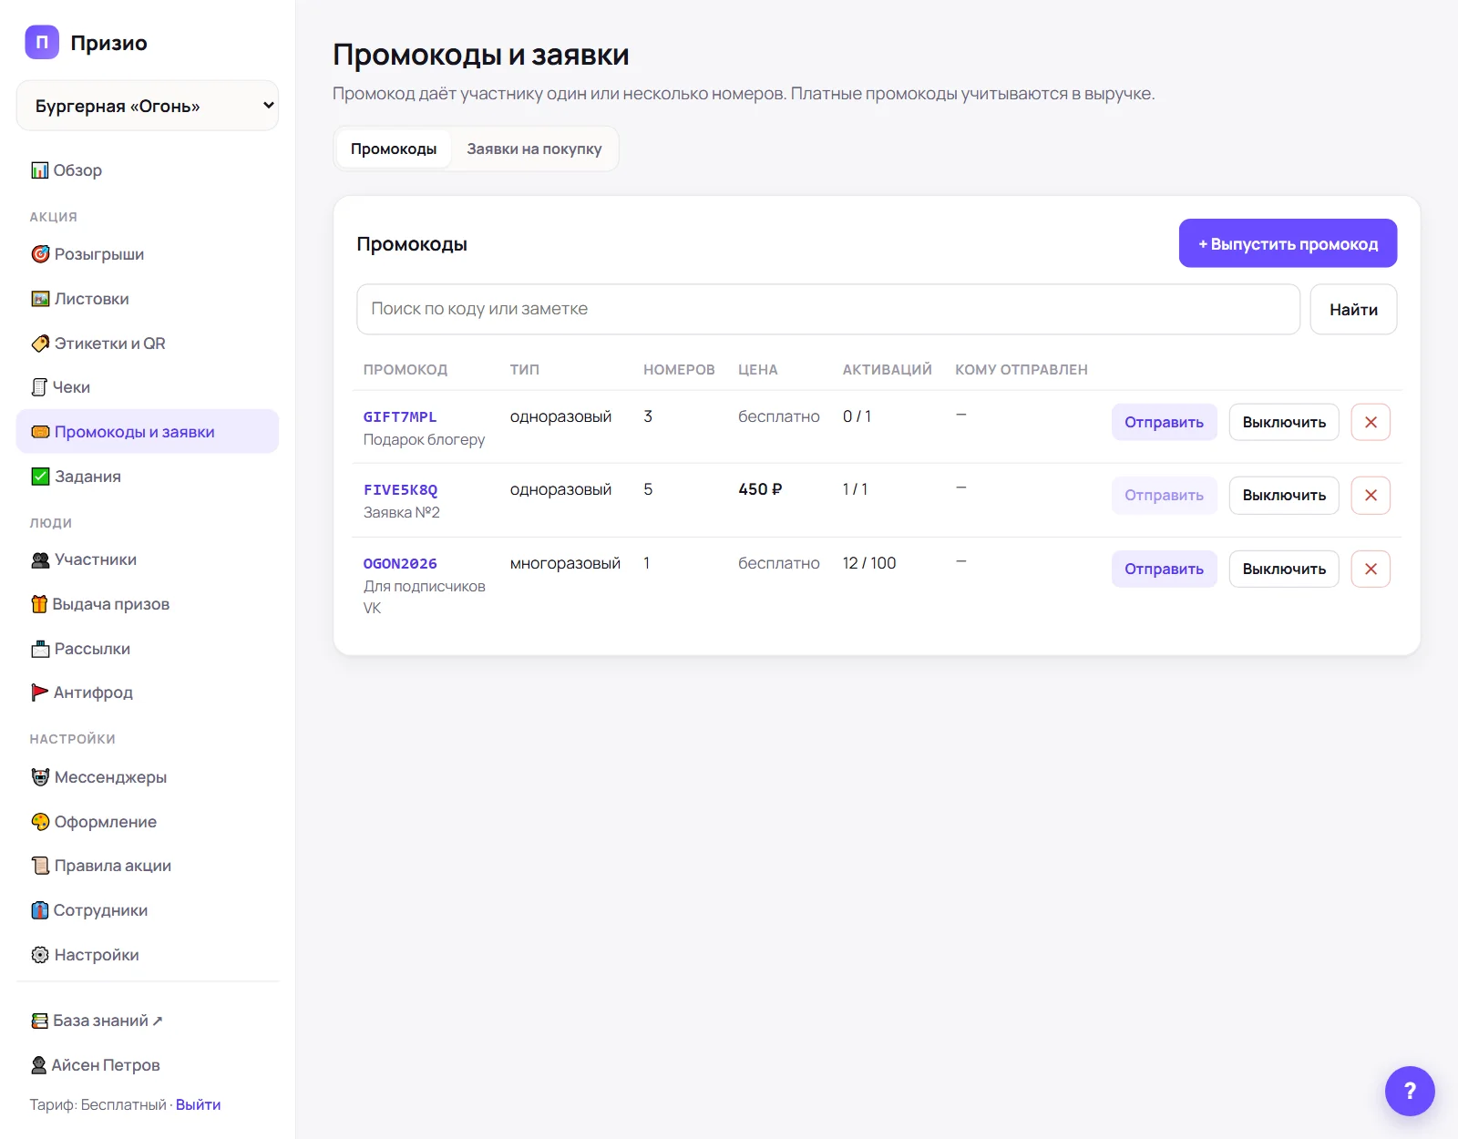Click the 450 ₽ price cell
This screenshot has width=1458, height=1139.
(x=760, y=489)
